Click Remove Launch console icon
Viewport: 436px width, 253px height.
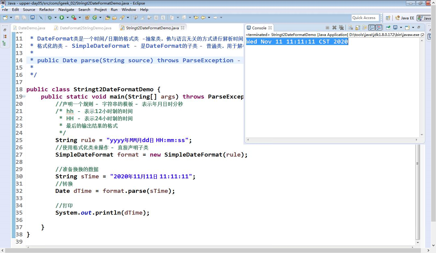(334, 28)
